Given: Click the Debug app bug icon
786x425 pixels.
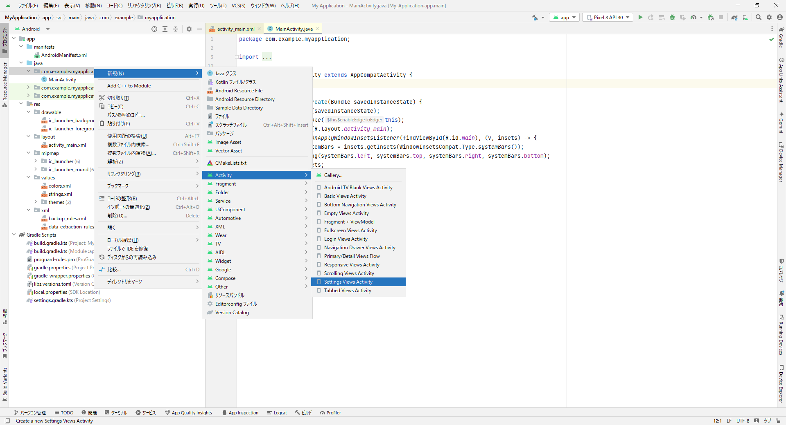Looking at the screenshot, I should [672, 18].
